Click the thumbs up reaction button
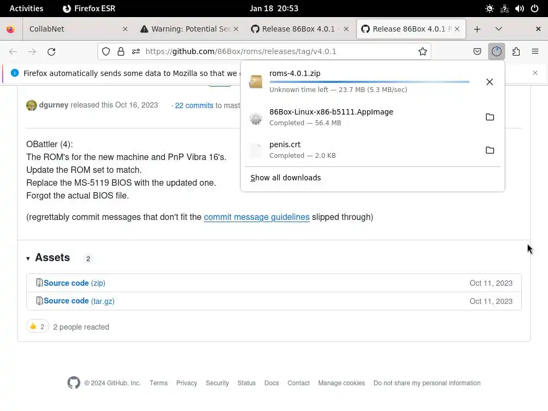Screen dimensions: 548x411 37,327
